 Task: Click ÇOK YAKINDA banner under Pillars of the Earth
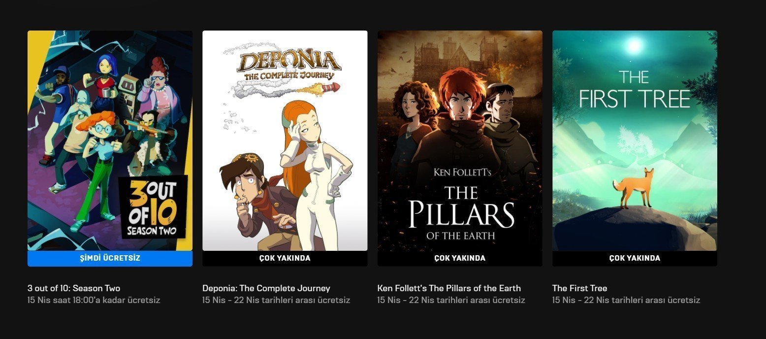(460, 259)
